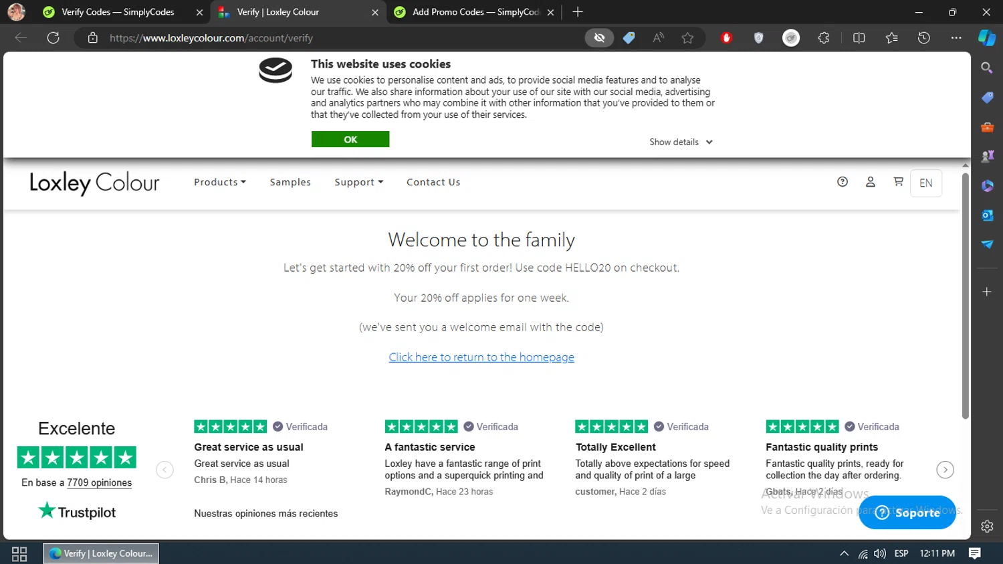The image size is (1003, 564).
Task: Add a sidebar app plus icon
Action: [x=987, y=292]
